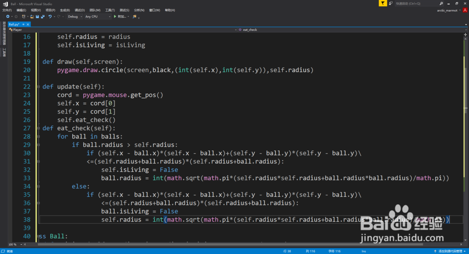Save the current file with the save icon

point(38,17)
